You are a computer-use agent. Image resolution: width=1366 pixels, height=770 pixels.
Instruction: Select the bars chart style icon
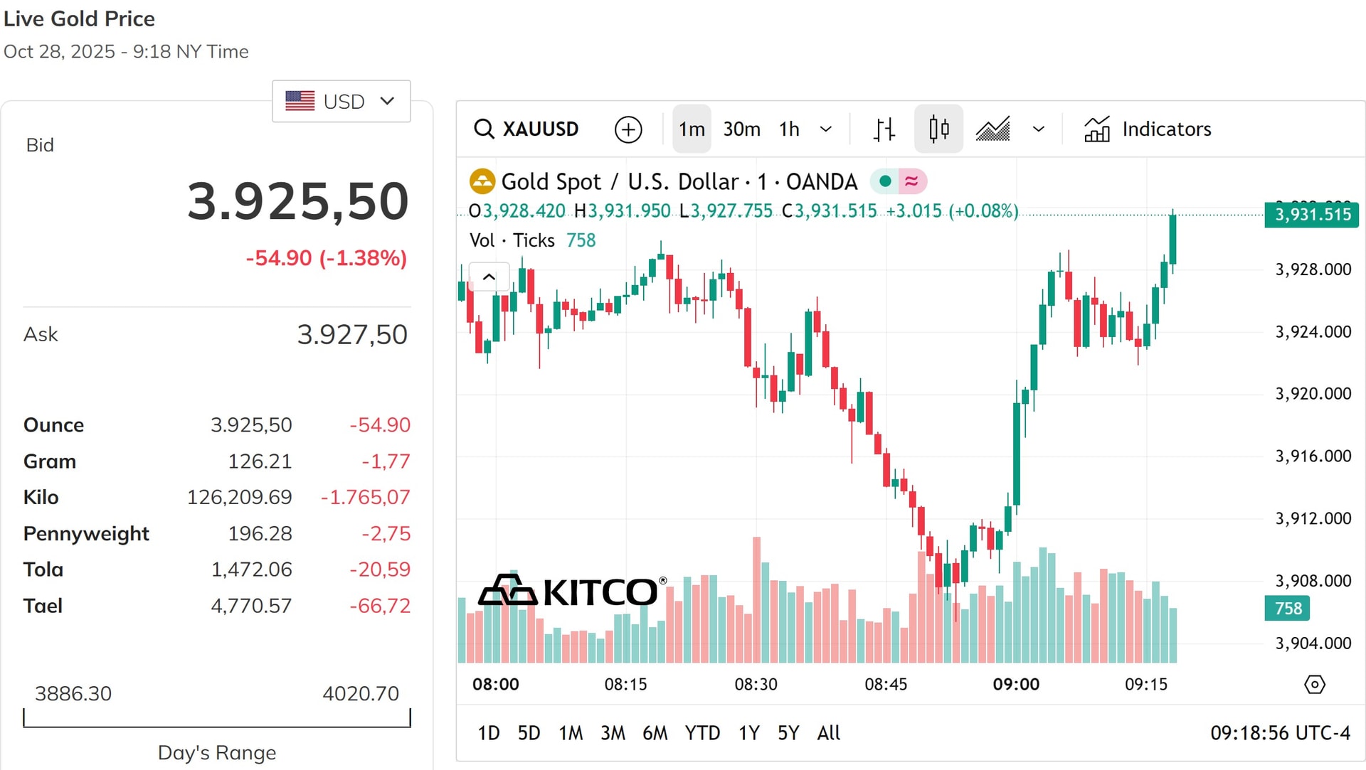click(884, 129)
